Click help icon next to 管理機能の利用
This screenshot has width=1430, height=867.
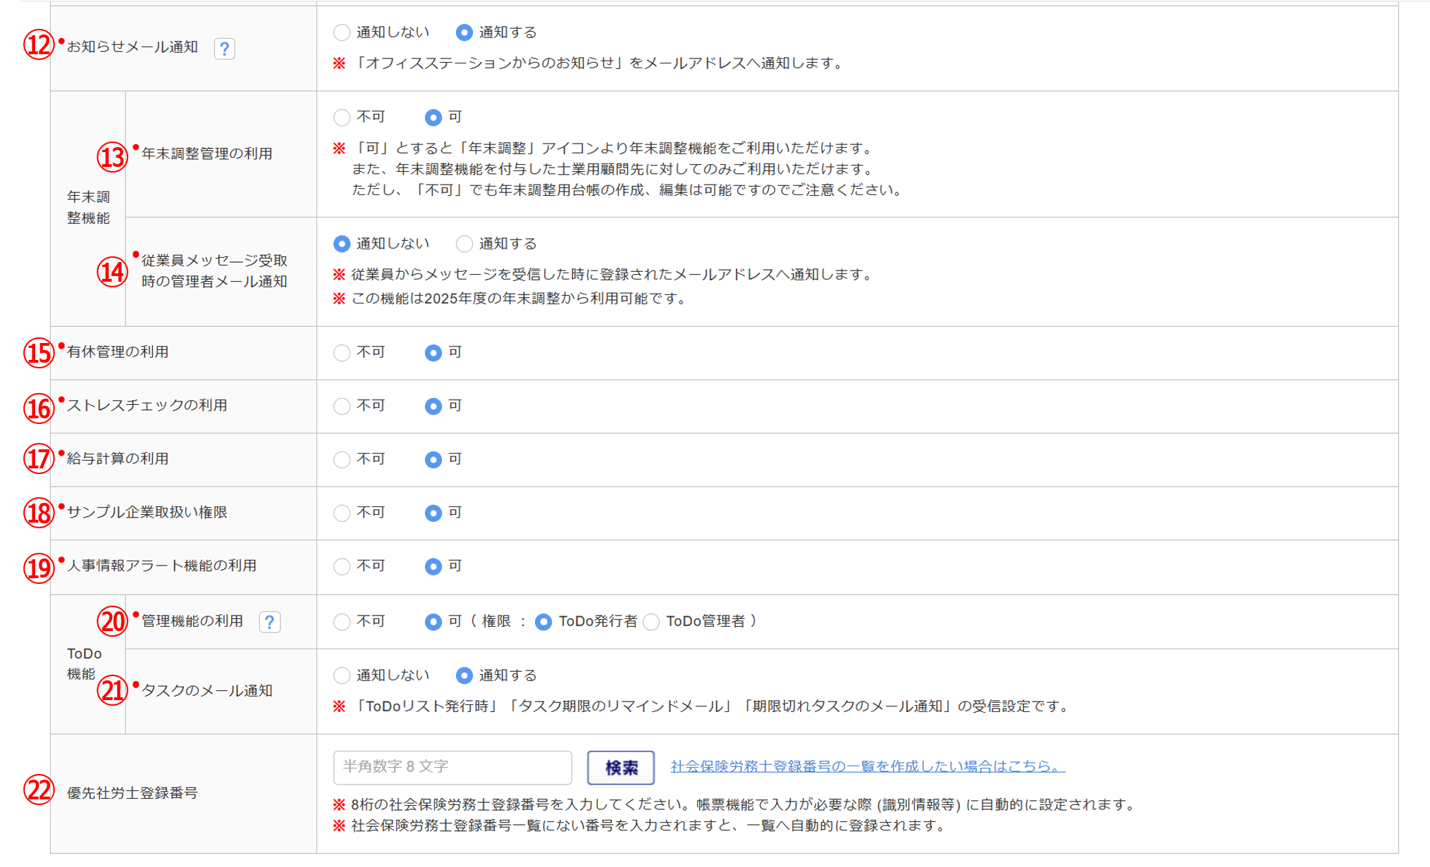(269, 622)
